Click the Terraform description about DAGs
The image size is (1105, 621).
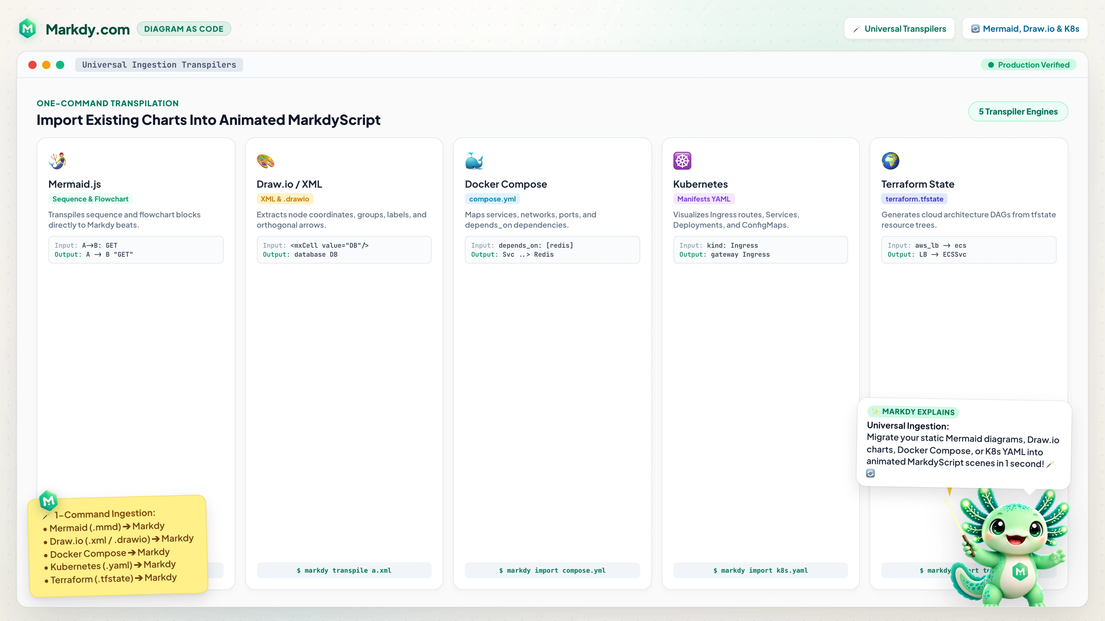[969, 219]
